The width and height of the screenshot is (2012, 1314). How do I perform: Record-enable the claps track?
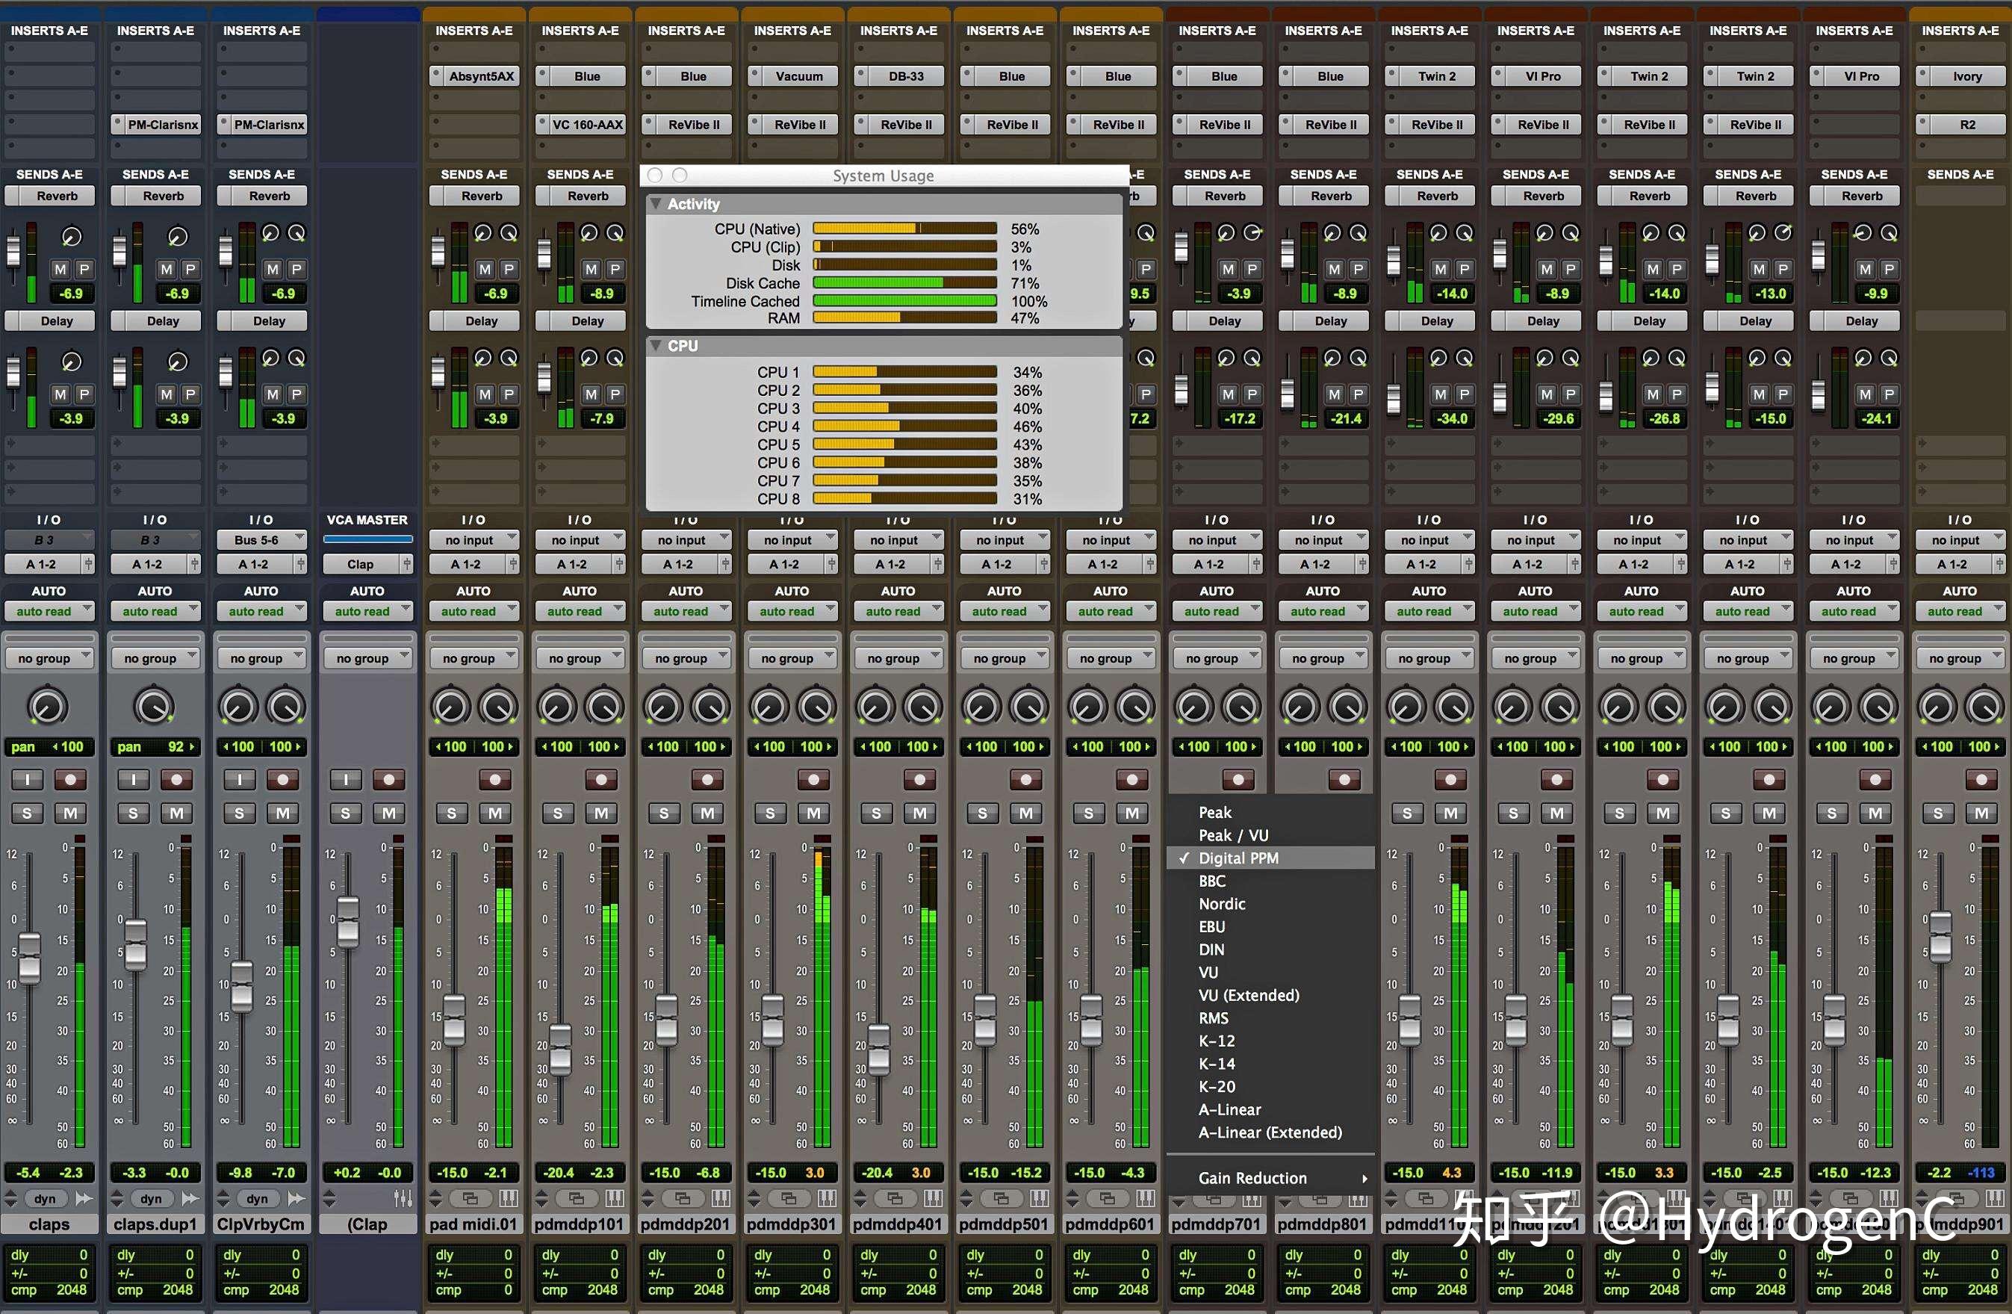(x=70, y=780)
